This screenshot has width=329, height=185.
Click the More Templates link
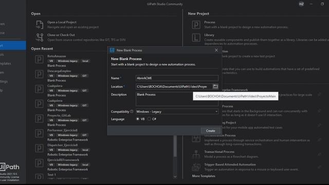click(x=204, y=176)
